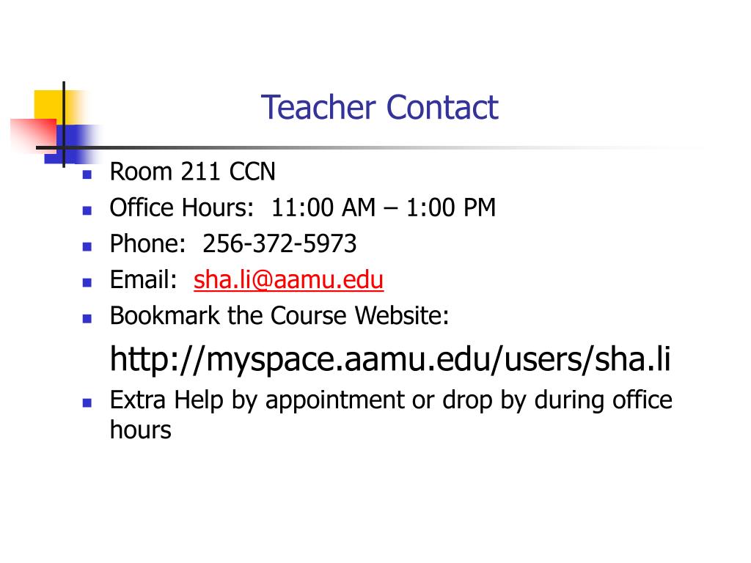Click the Office Hours text line
The image size is (751, 563).
(x=303, y=207)
